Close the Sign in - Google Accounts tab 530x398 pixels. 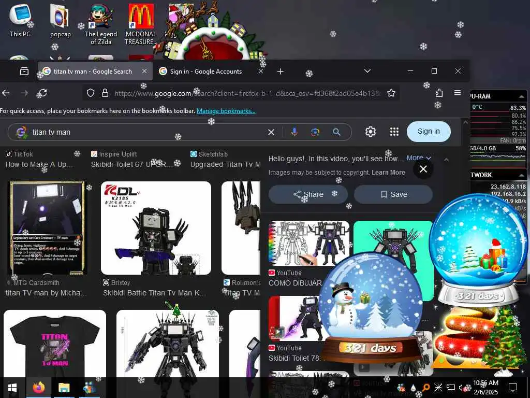[x=261, y=71]
